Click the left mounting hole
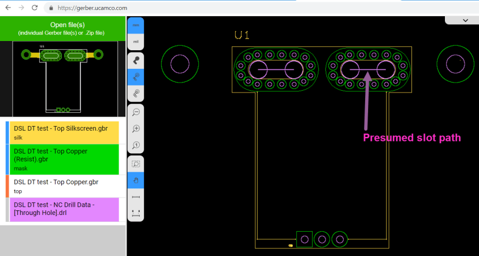 [x=180, y=64]
